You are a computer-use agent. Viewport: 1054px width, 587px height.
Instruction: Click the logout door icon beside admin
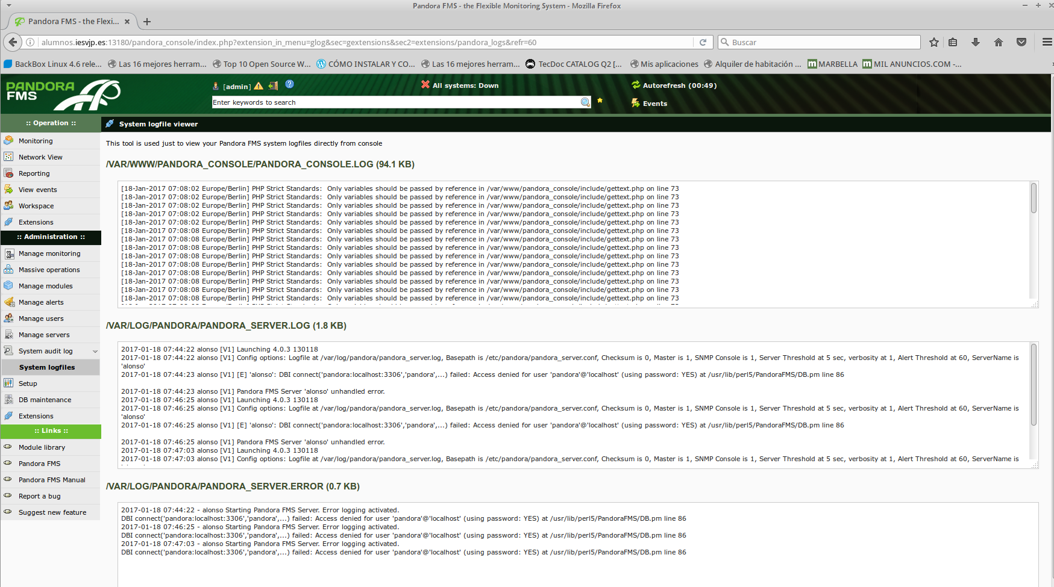(x=274, y=85)
